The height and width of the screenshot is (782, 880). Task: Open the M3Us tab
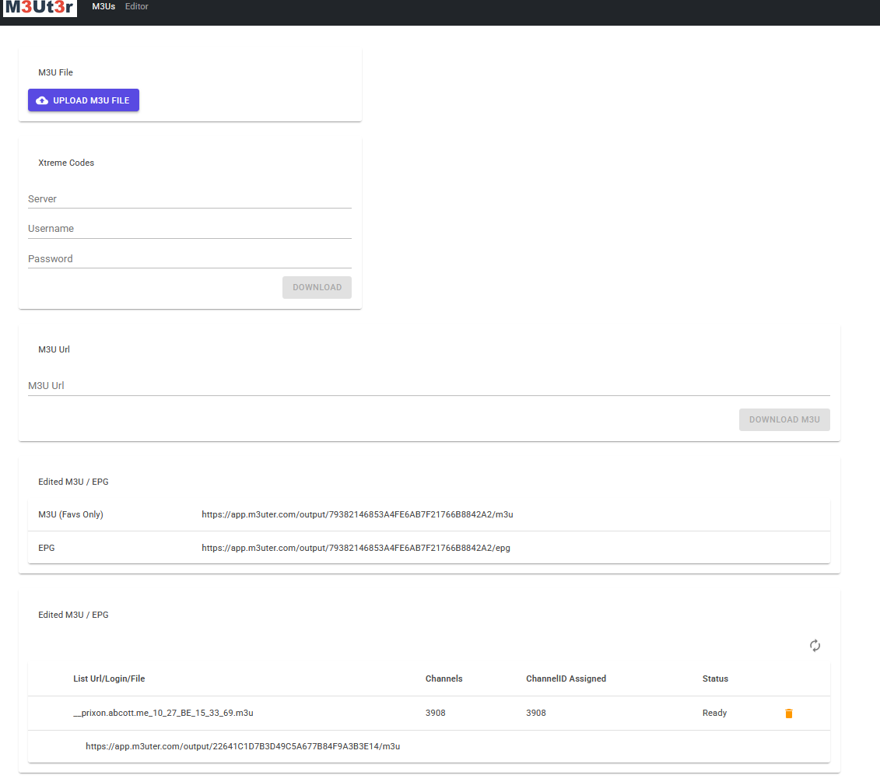(103, 7)
